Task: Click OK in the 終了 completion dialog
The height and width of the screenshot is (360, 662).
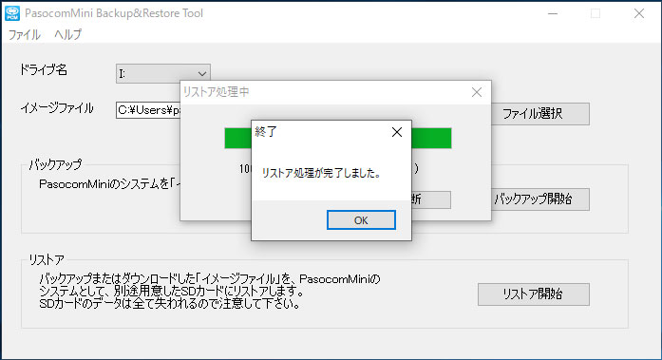Action: click(x=361, y=219)
